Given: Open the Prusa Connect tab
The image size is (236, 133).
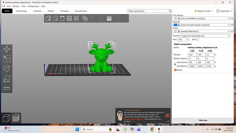Looking at the screenshot, I should point(81,11).
